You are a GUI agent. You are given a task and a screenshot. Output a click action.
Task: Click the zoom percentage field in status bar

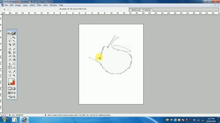[x=4, y=115]
